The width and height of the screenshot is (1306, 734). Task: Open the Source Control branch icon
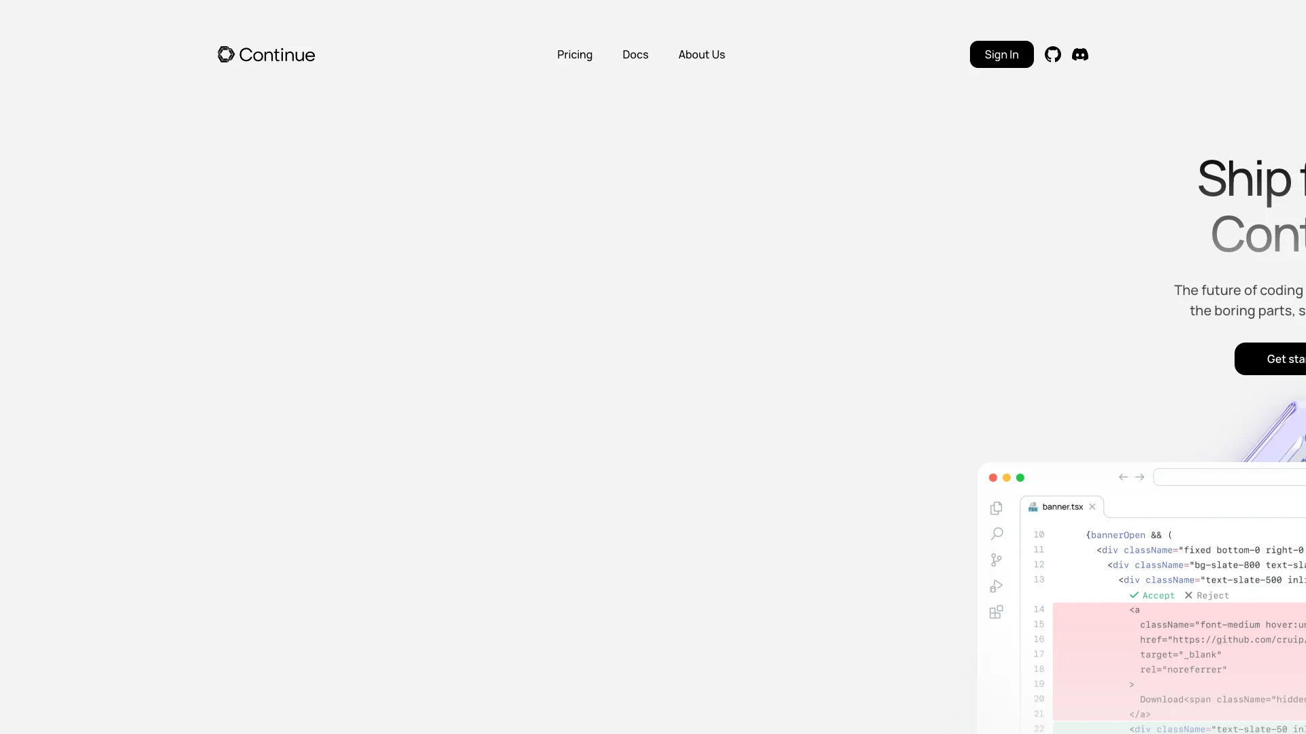click(997, 560)
